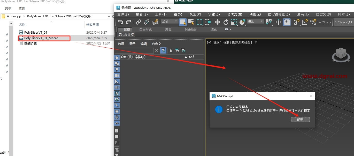Viewport: 354px width, 156px height.
Task: Click the lock icon in Scene Explorer
Action: [x=171, y=50]
